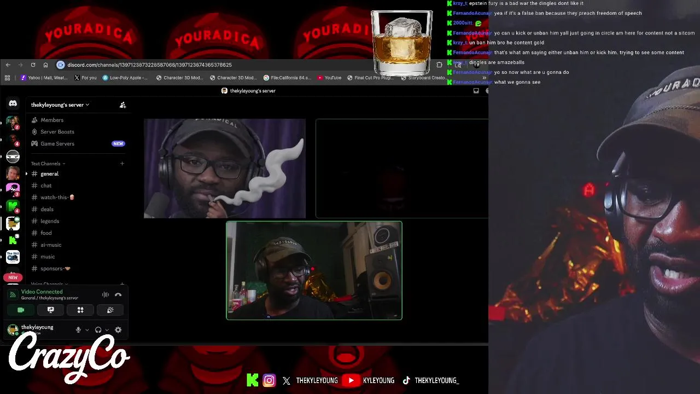
Task: Click the TikTok icon in the overlay
Action: pyautogui.click(x=406, y=380)
